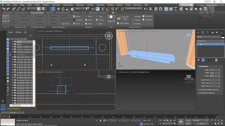Click the Mirror tool icon
This screenshot has width=225, height=126.
point(146,9)
